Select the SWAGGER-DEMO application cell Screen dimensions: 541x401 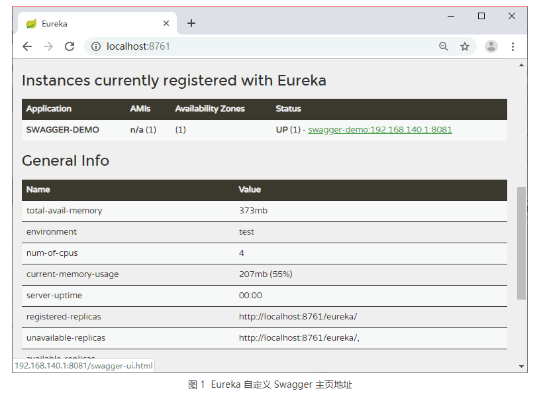click(62, 129)
